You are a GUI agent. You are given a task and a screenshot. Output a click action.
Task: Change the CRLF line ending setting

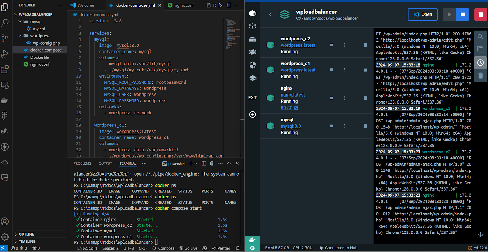click(x=143, y=248)
